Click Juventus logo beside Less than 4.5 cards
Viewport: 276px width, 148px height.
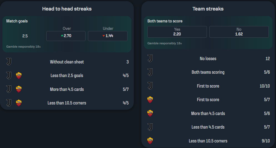pyautogui.click(x=150, y=127)
